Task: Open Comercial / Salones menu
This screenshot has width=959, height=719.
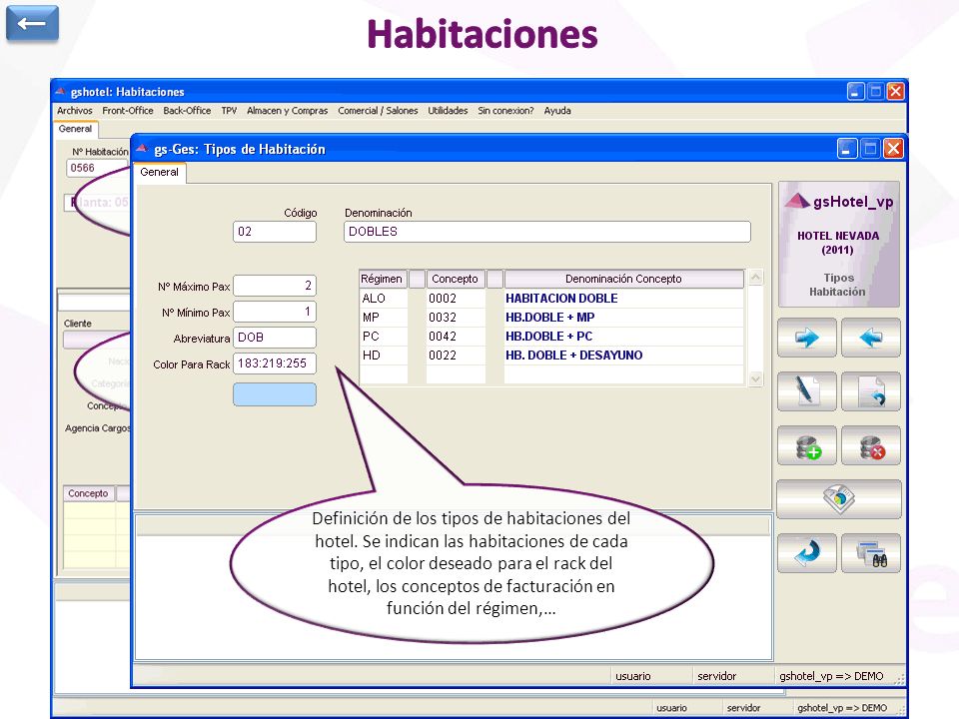Action: point(378,111)
